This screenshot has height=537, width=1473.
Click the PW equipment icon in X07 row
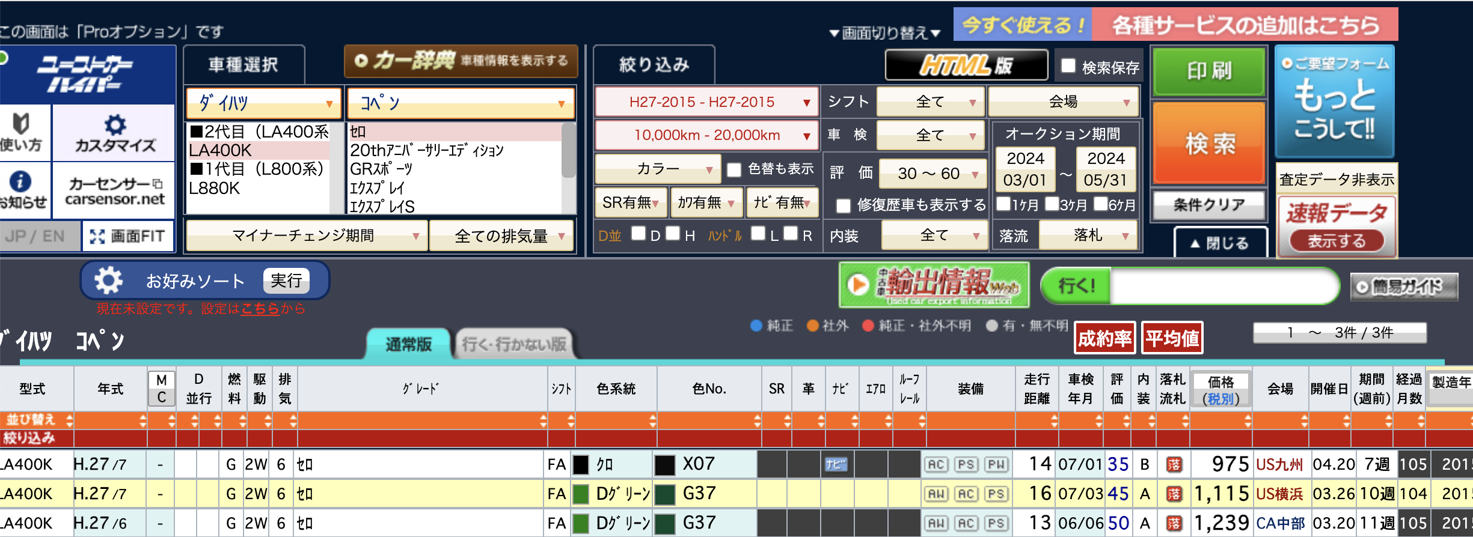[x=996, y=464]
